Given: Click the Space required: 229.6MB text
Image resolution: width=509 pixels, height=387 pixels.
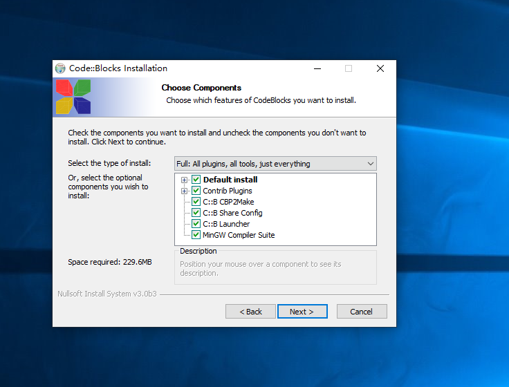Looking at the screenshot, I should pos(110,262).
